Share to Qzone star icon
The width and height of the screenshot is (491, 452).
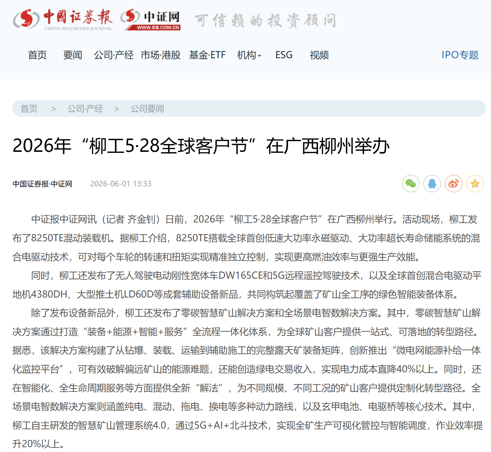(x=475, y=184)
